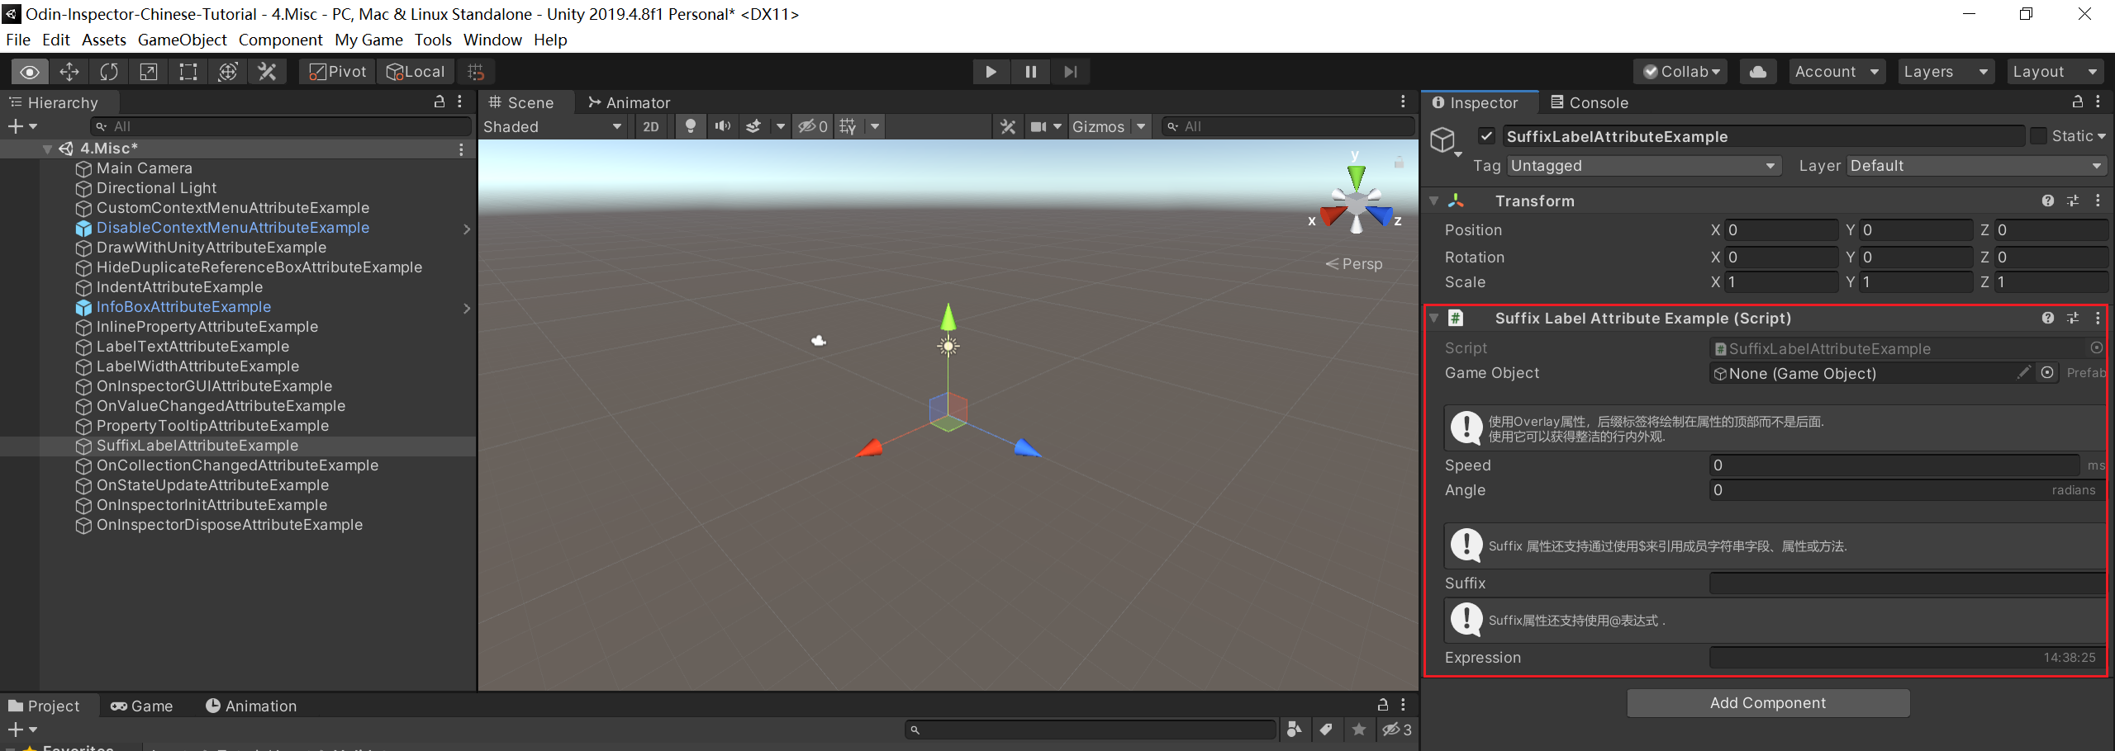
Task: Start Play mode
Action: (991, 72)
